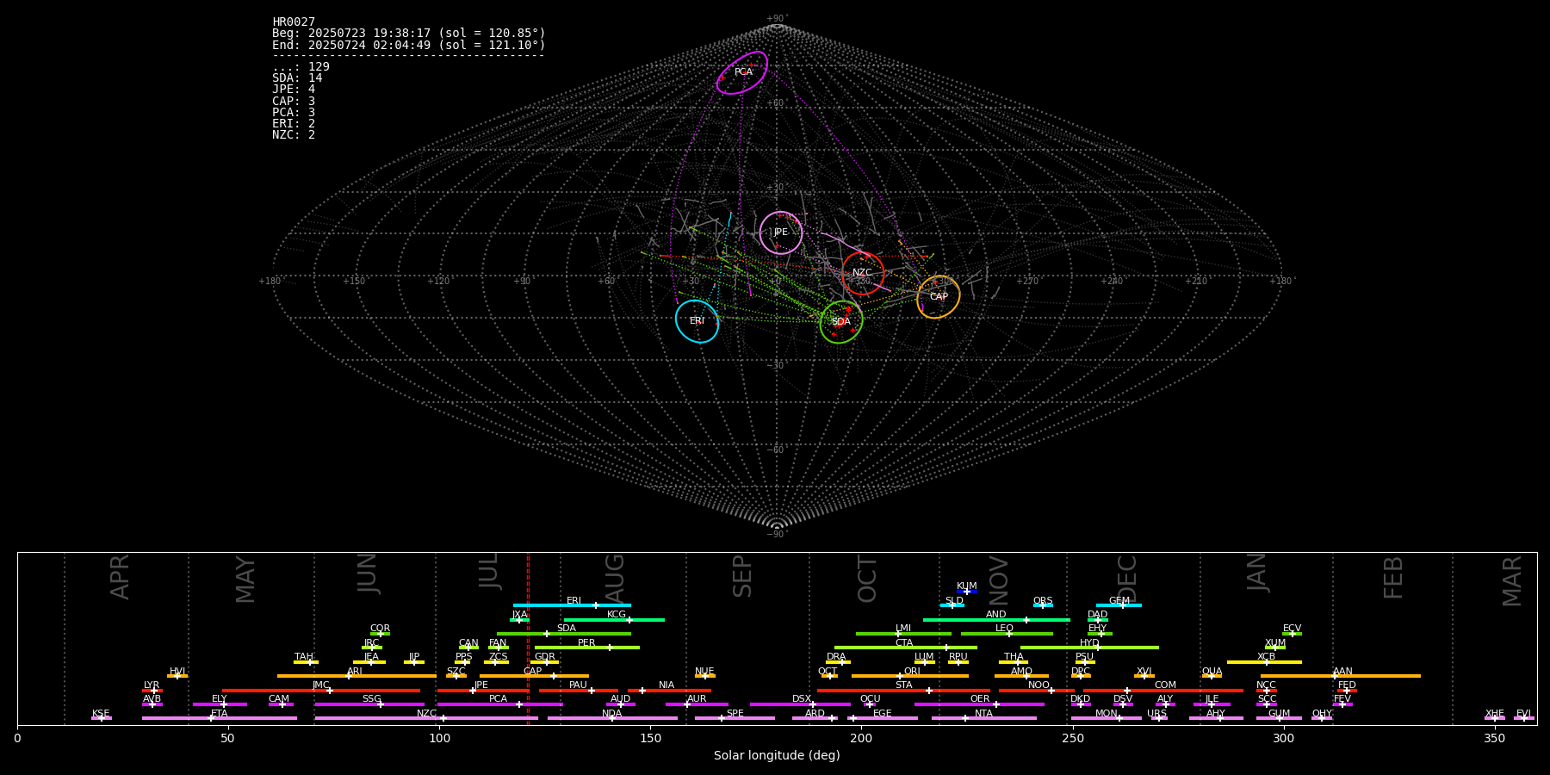
Task: Click the 'Beg: 20250723 19:38:17' line
Action: point(409,34)
